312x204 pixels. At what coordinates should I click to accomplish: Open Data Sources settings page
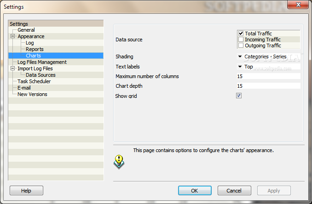[40, 75]
